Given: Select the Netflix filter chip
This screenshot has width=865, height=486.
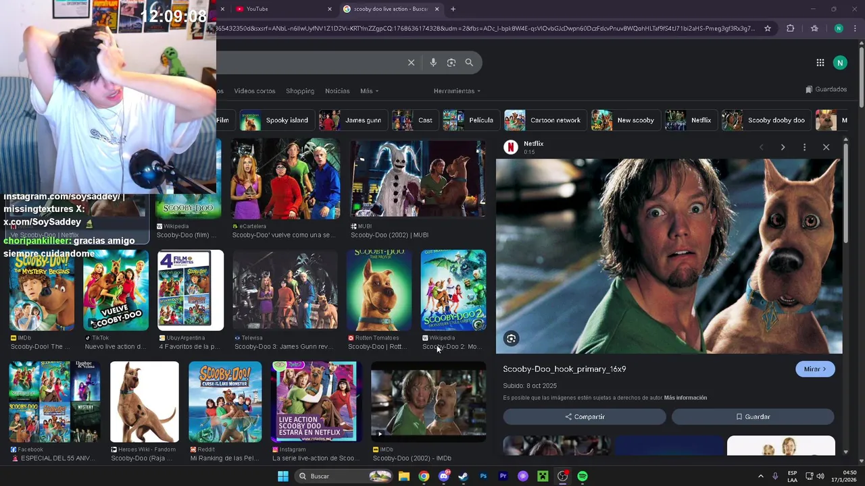Looking at the screenshot, I should pos(691,120).
